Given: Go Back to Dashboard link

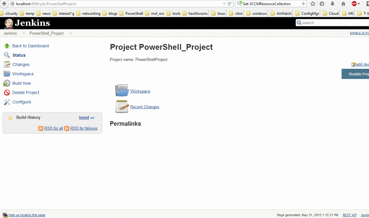Looking at the screenshot, I should 30,46.
